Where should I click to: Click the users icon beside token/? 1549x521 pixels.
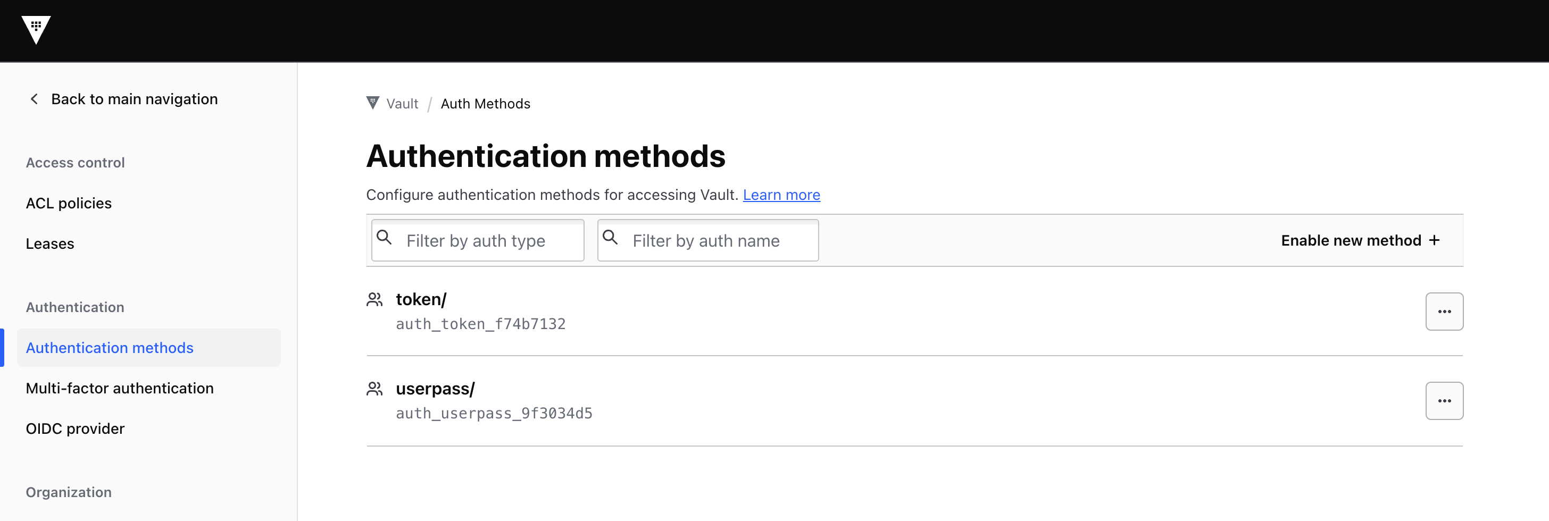[374, 299]
